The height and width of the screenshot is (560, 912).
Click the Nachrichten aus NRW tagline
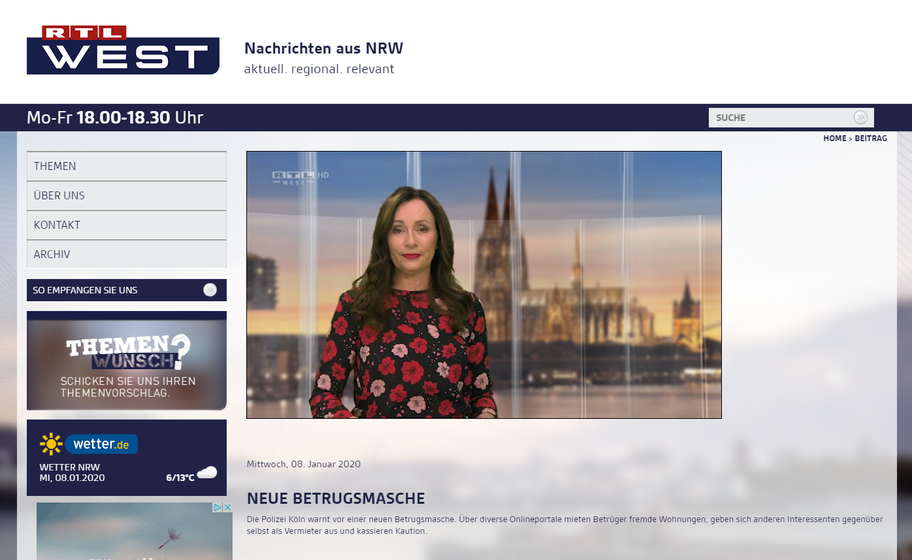click(x=324, y=48)
